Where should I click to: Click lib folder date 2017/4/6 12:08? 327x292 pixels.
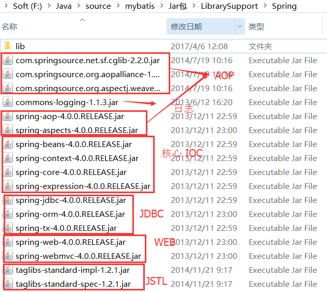(199, 47)
